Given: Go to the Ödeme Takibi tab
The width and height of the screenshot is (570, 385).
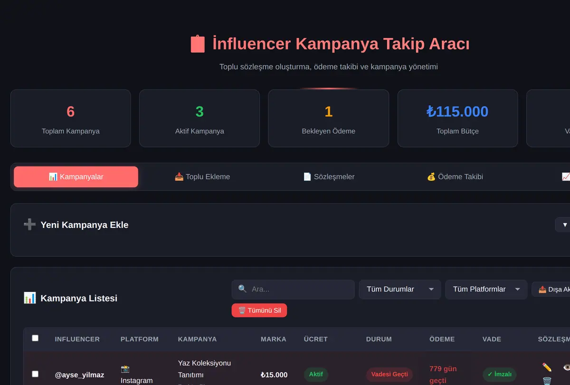Looking at the screenshot, I should [x=455, y=177].
